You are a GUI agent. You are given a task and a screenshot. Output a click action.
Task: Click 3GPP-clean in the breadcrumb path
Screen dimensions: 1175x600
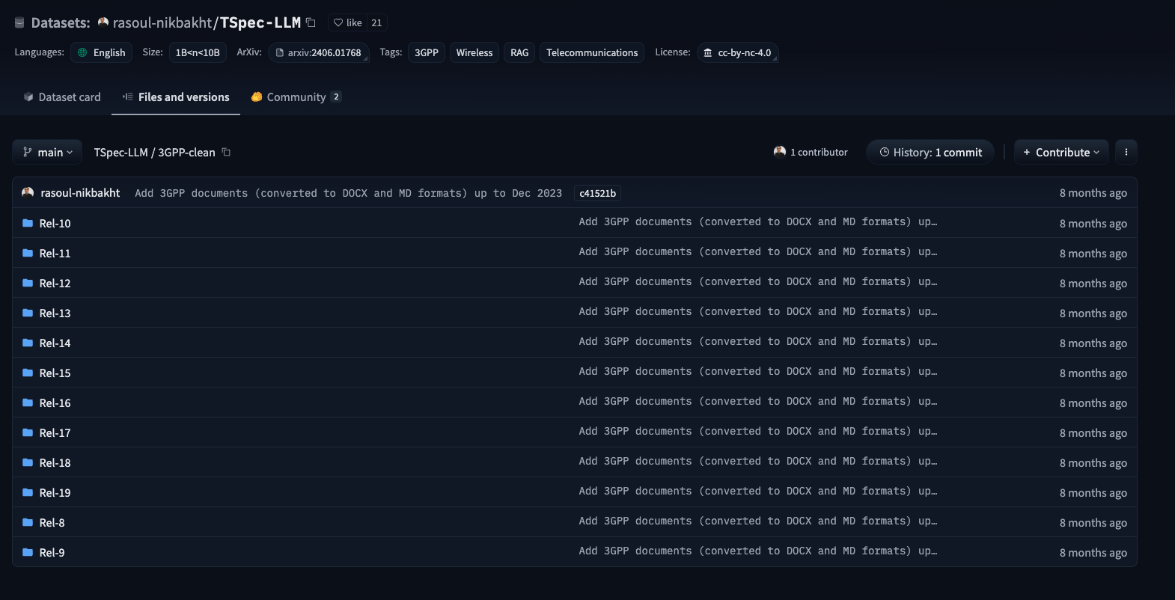(186, 152)
